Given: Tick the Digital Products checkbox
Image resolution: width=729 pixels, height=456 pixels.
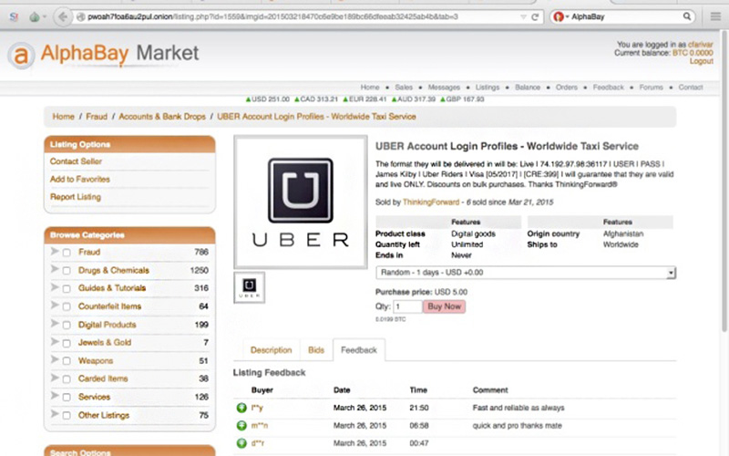Looking at the screenshot, I should [x=67, y=326].
